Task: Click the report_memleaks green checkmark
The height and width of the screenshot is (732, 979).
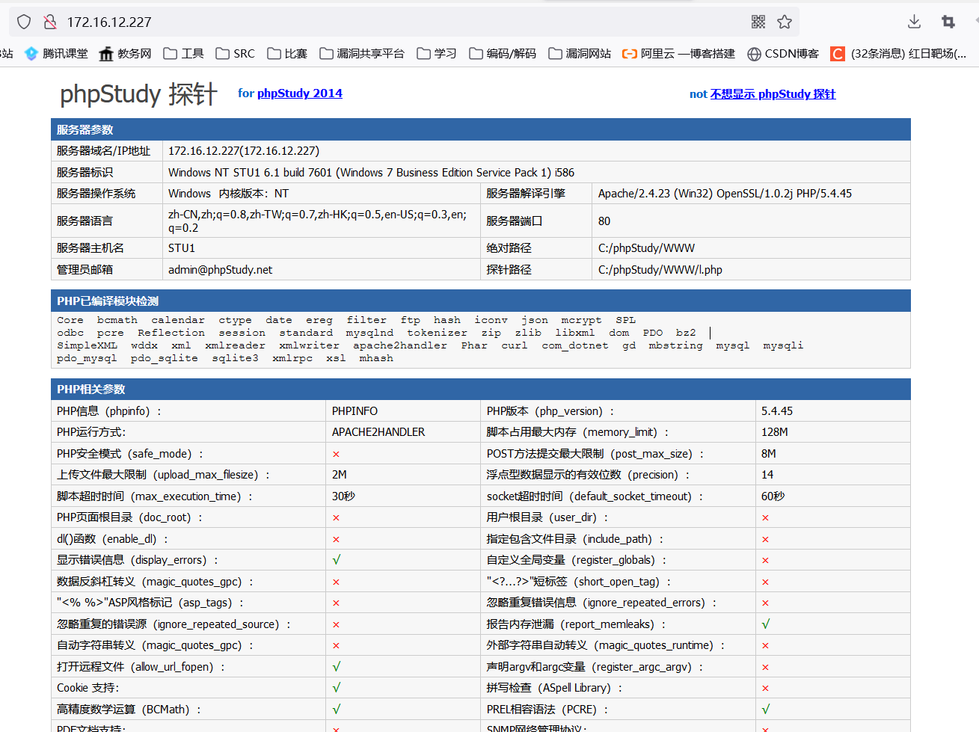Action: pos(766,624)
